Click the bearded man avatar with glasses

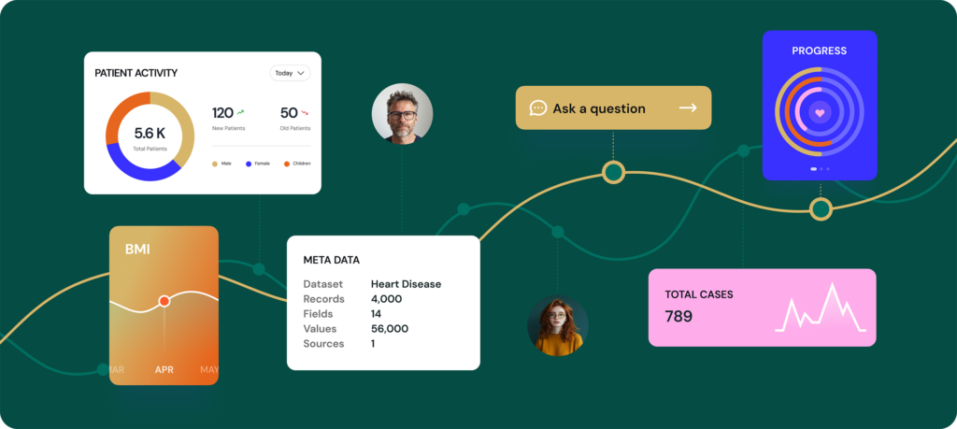tap(402, 114)
